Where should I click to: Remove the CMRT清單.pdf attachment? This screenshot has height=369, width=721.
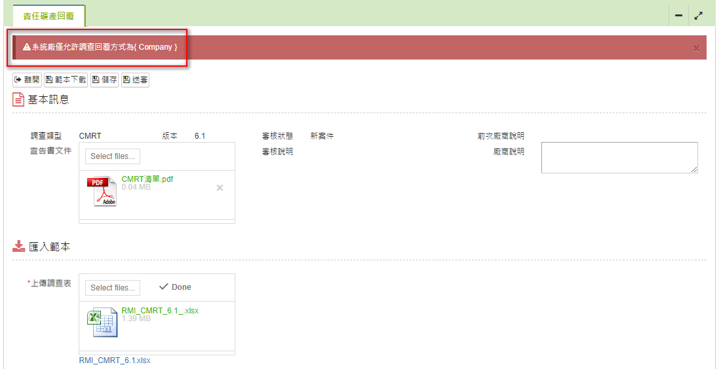(x=220, y=188)
